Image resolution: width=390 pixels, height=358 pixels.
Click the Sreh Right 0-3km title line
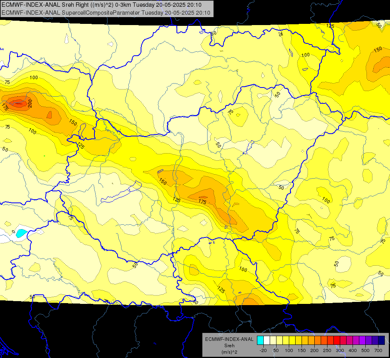102,5
